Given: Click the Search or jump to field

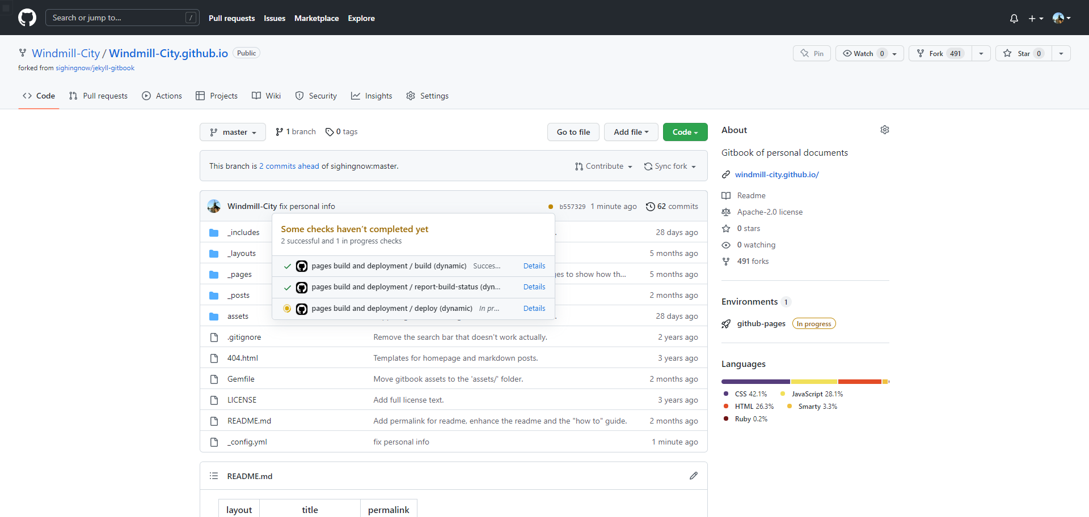Looking at the screenshot, I should 122,18.
